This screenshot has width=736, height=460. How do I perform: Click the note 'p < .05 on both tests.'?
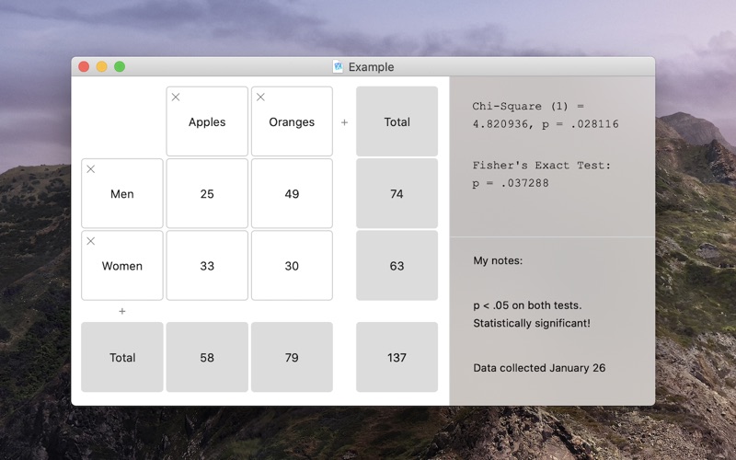[527, 305]
